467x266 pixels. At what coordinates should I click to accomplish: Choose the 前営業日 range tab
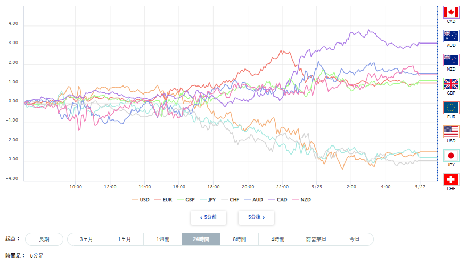[316, 239]
